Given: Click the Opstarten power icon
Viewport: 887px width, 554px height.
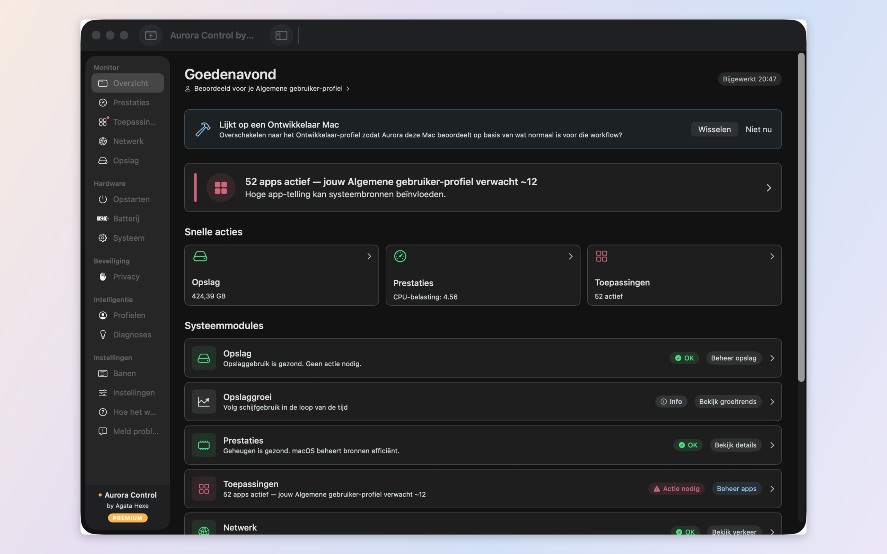Looking at the screenshot, I should click(103, 199).
